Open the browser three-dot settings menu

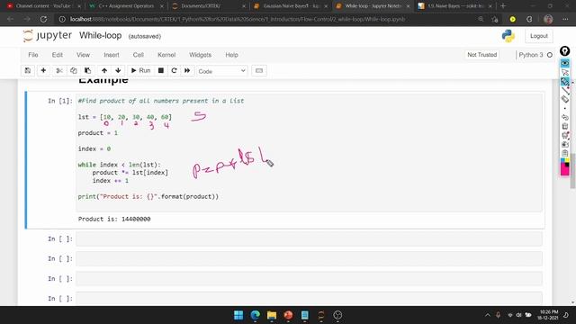click(x=565, y=19)
